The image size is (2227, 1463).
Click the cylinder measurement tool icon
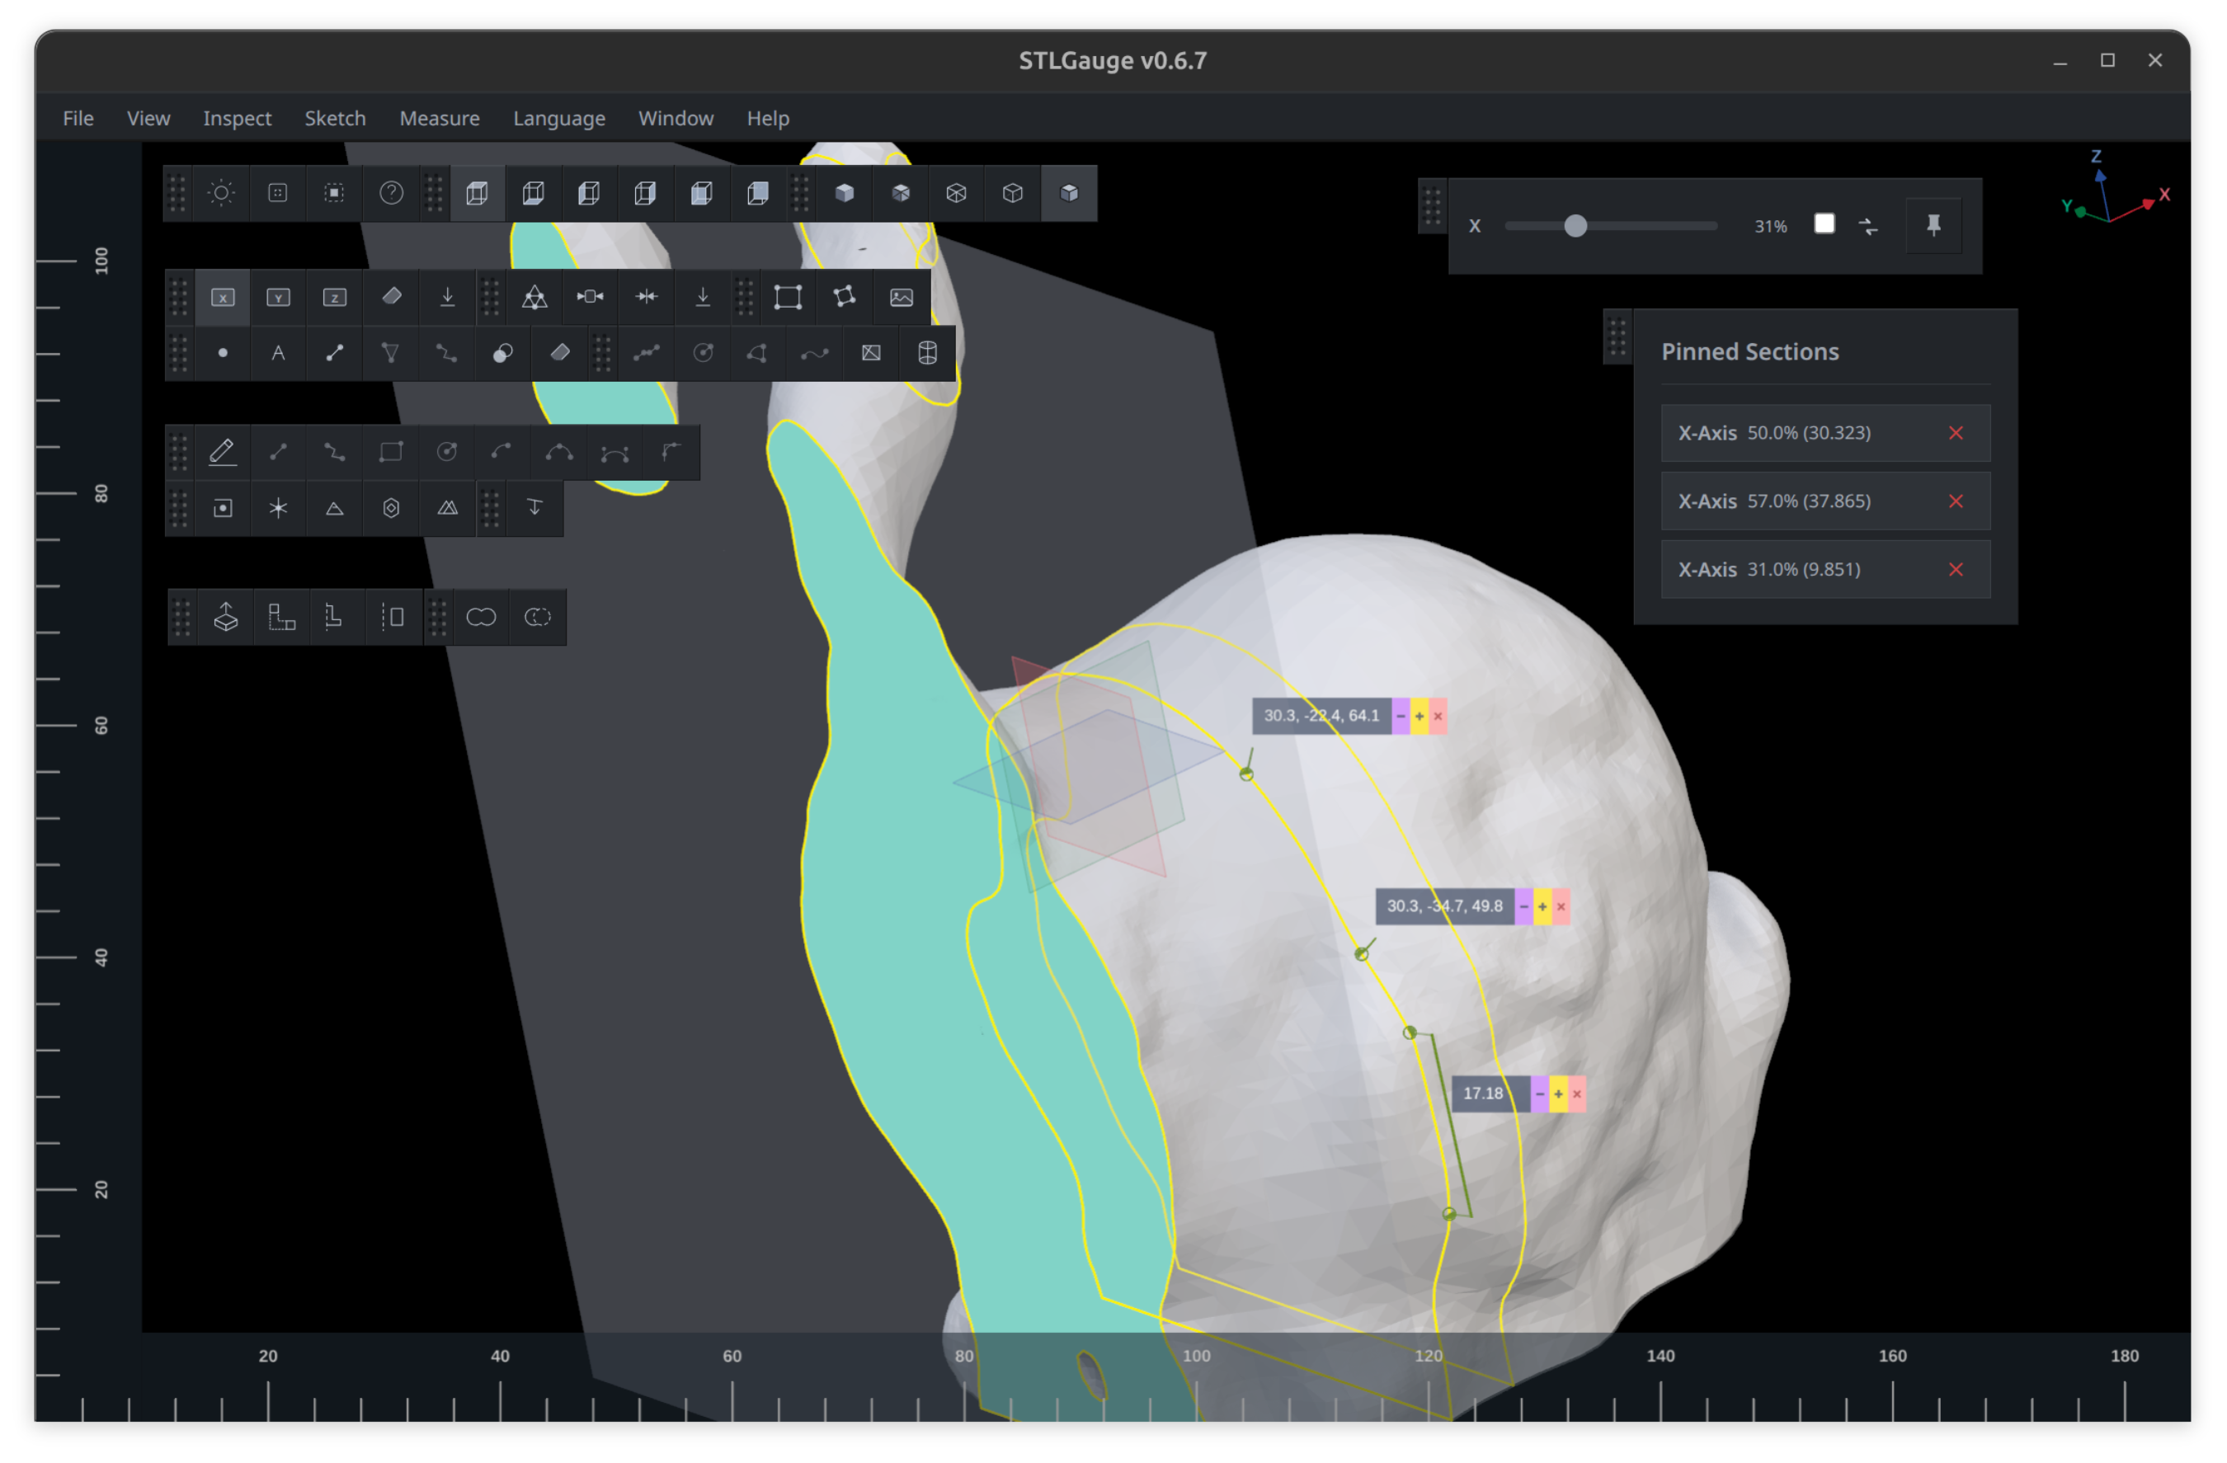pyautogui.click(x=927, y=353)
